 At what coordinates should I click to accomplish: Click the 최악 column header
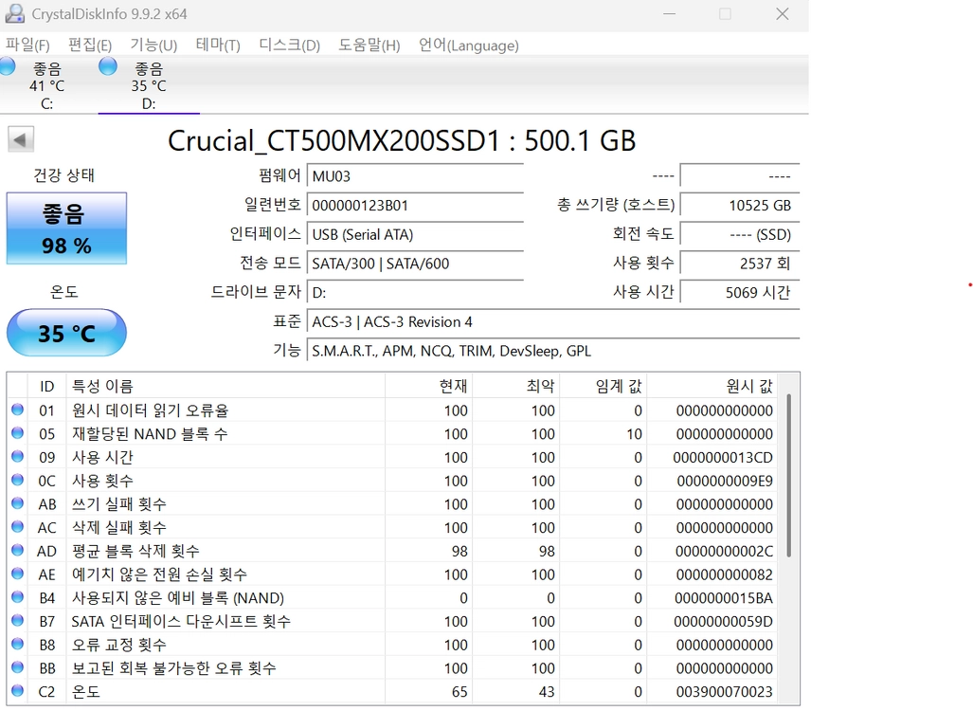point(515,386)
